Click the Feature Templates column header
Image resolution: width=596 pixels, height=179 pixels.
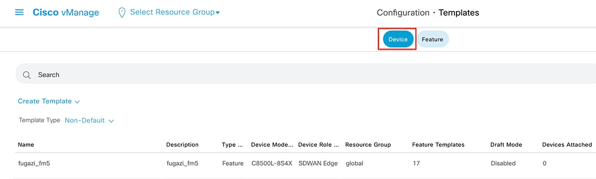coord(438,145)
